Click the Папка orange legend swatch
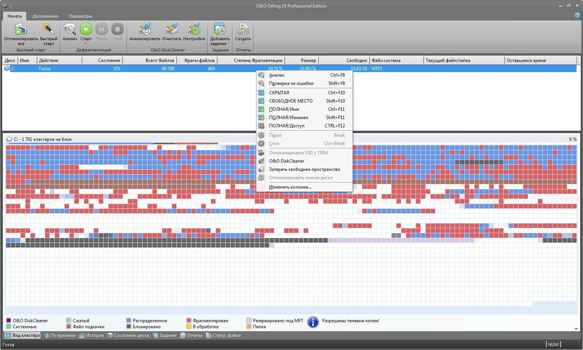Image resolution: width=583 pixels, height=350 pixels. coord(249,327)
